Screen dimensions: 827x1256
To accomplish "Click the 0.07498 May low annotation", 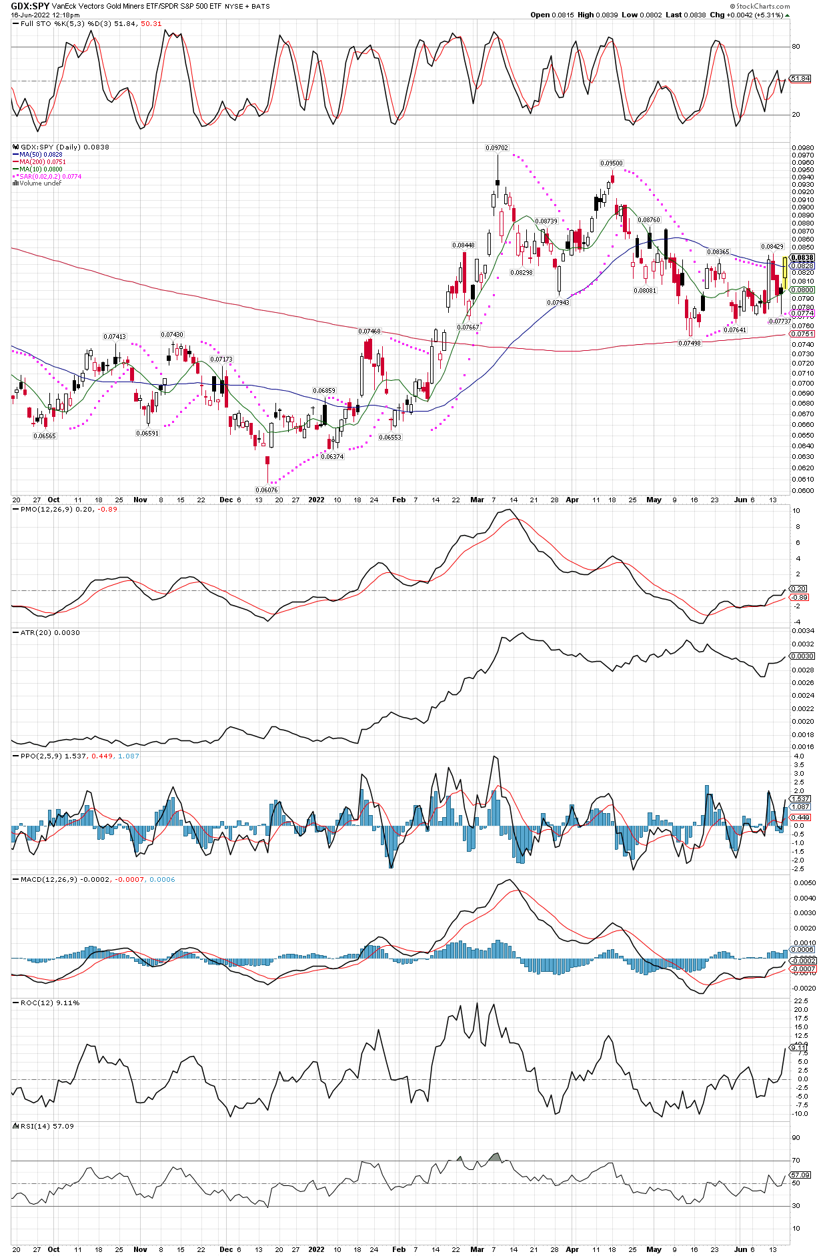I will tap(690, 344).
